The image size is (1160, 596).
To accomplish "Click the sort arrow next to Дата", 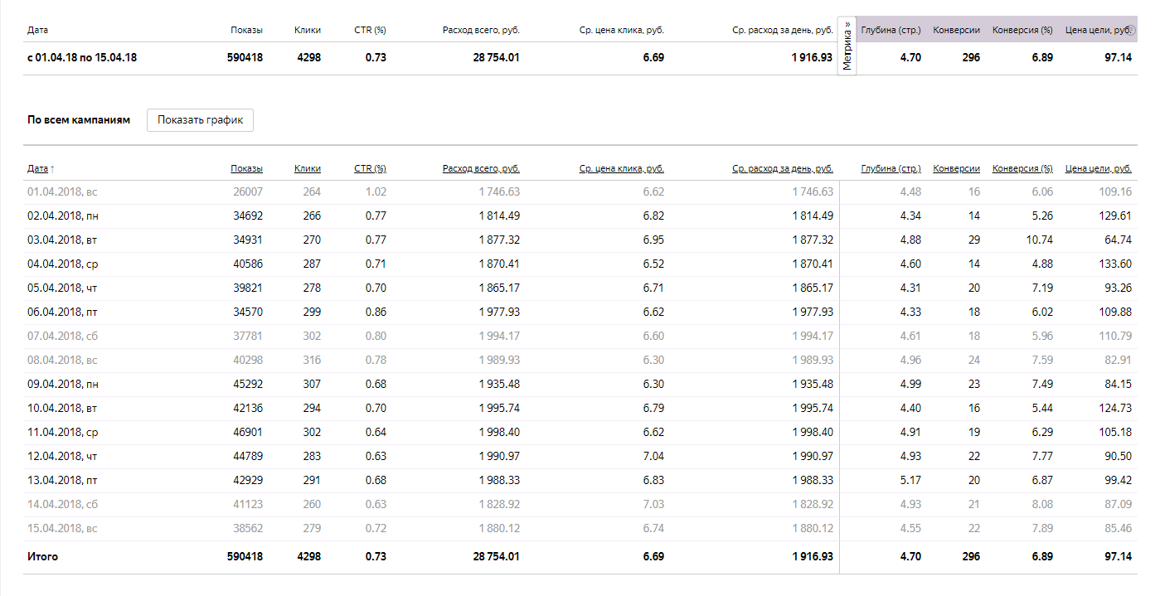I will tap(53, 169).
